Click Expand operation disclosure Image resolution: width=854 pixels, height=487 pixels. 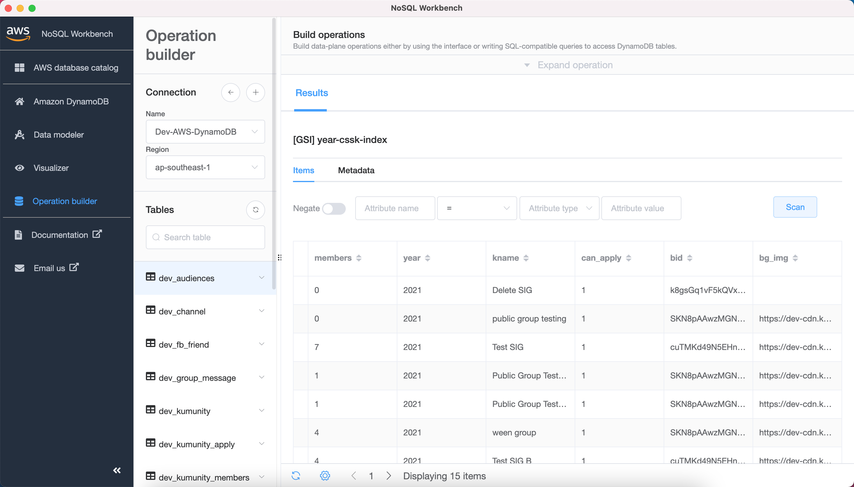pyautogui.click(x=568, y=65)
